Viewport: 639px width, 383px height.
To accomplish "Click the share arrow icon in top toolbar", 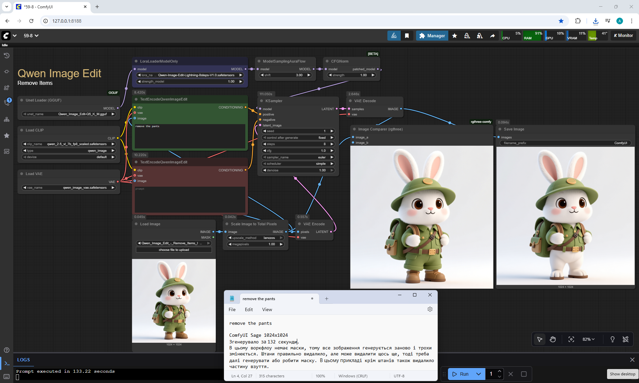I will 492,36.
